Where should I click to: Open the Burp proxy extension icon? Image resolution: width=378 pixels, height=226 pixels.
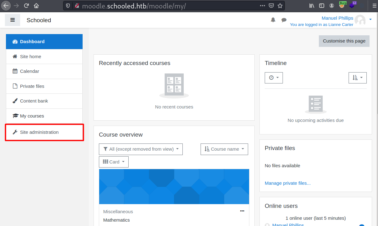click(342, 6)
